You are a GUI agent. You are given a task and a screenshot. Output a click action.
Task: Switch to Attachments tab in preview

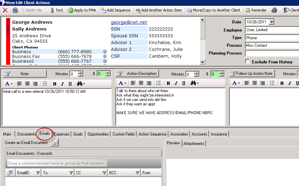(193, 144)
